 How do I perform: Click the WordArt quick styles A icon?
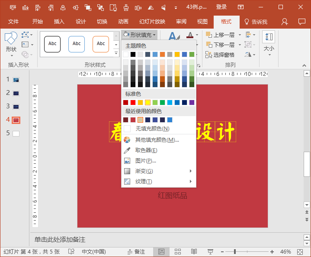(174, 36)
